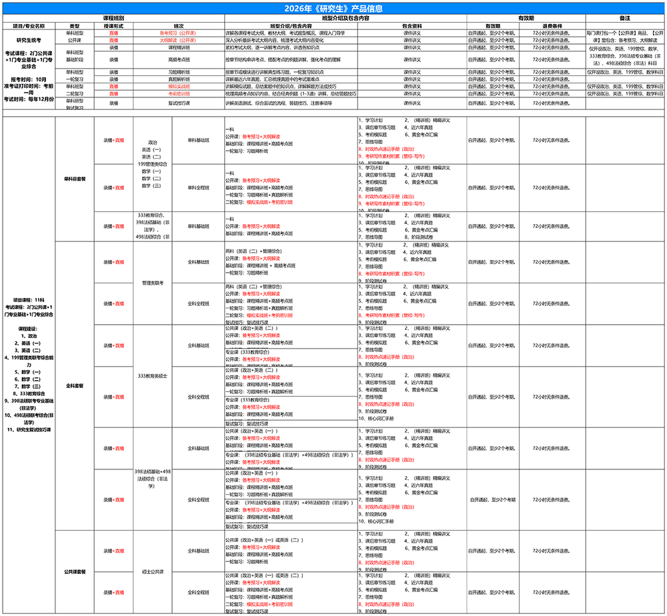Select the 退费条件 column header
This screenshot has height=616, width=667.
(x=550, y=25)
